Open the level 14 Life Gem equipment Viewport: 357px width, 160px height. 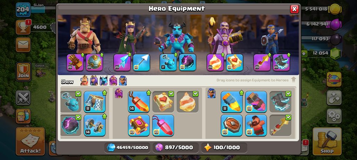tap(139, 102)
